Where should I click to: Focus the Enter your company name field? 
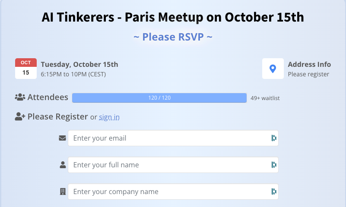[x=168, y=191]
